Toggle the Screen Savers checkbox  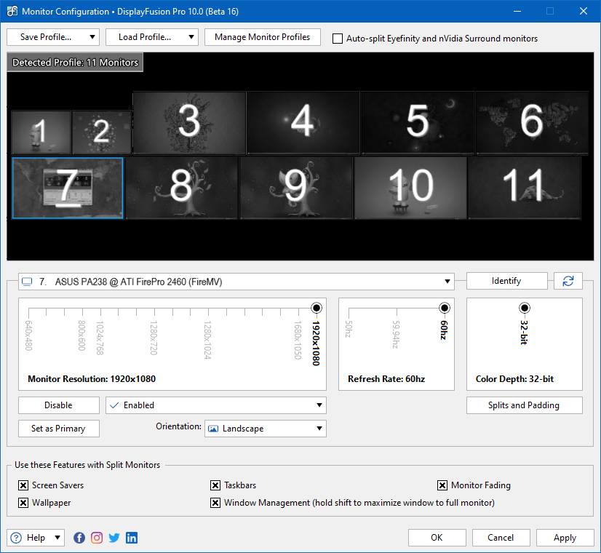pos(23,485)
